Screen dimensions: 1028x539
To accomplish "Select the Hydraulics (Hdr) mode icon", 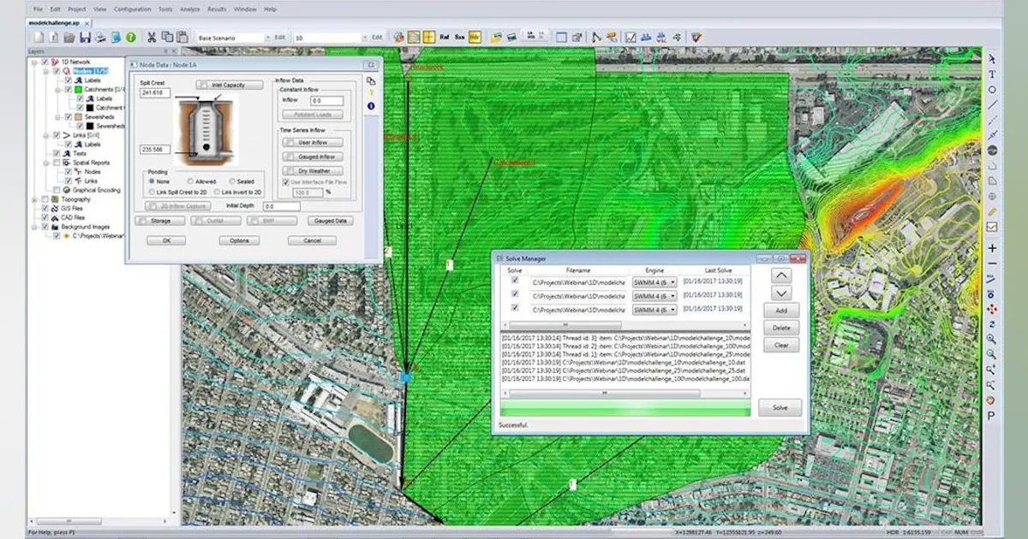I will tap(475, 37).
